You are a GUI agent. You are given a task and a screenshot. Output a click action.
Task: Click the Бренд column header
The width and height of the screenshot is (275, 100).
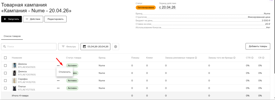click(102, 58)
